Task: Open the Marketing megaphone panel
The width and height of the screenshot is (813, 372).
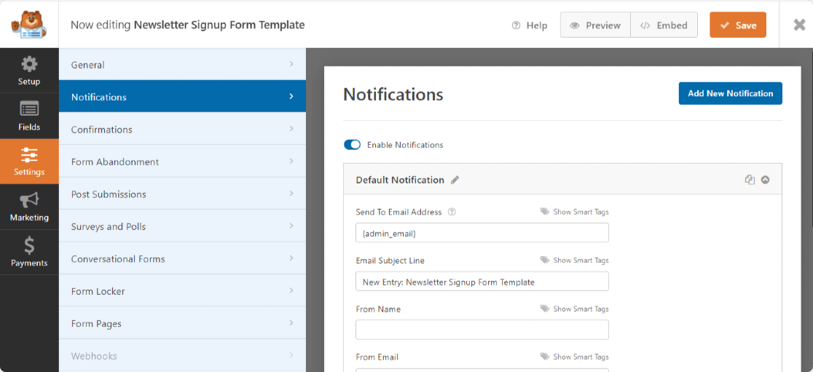Action: pyautogui.click(x=29, y=207)
